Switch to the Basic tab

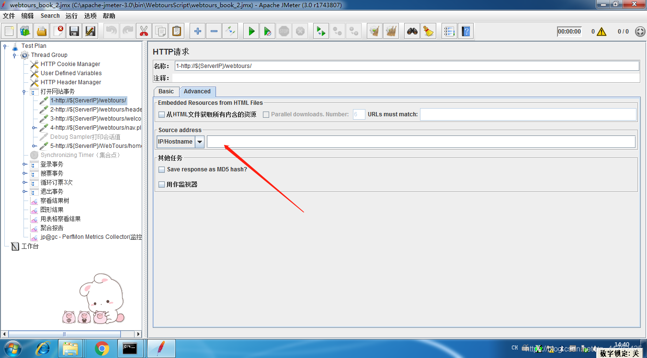[x=166, y=91]
